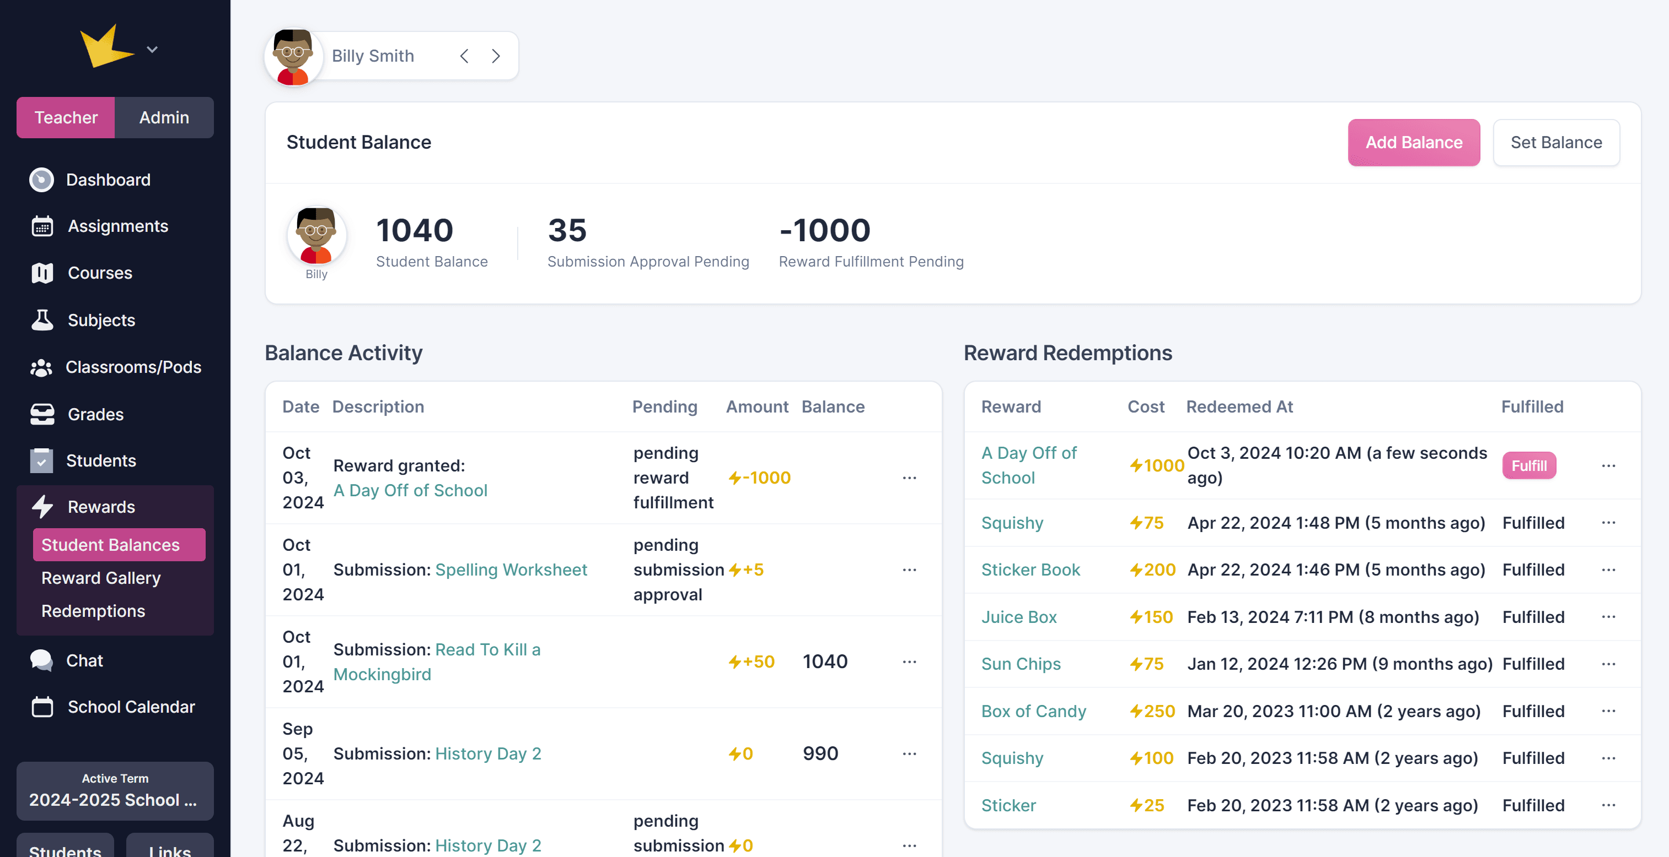Expand the crown logo dropdown arrow
Viewport: 1669px width, 857px height.
point(152,50)
